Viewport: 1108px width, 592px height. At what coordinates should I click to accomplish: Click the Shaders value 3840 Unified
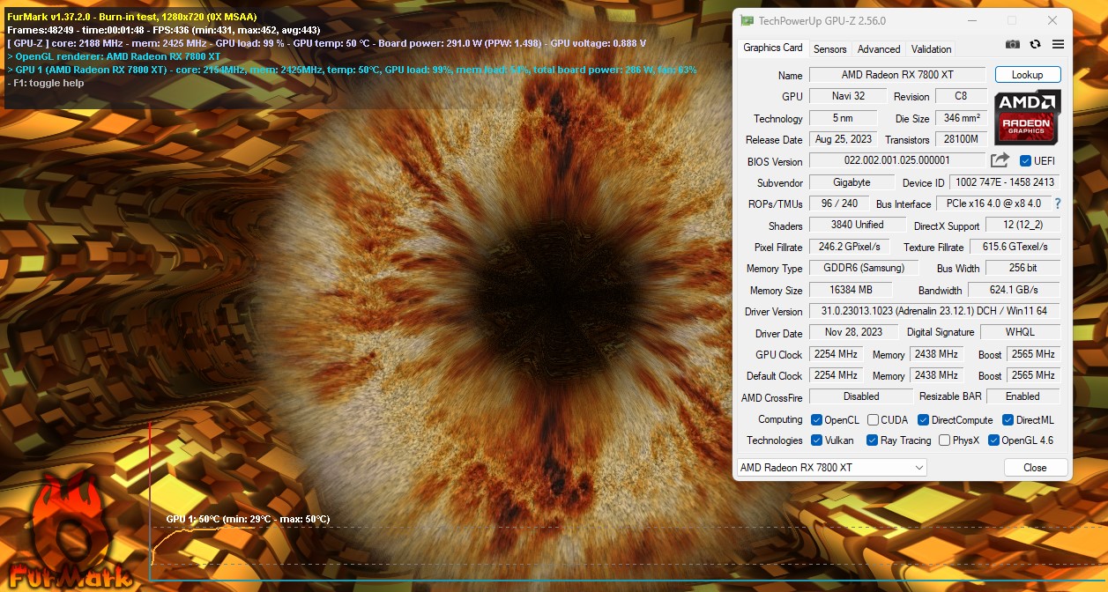click(x=857, y=226)
